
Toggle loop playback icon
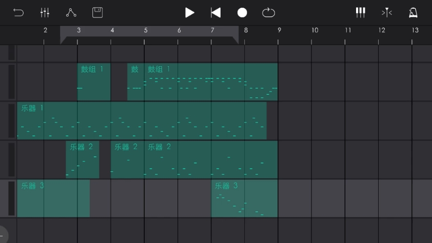tap(269, 13)
